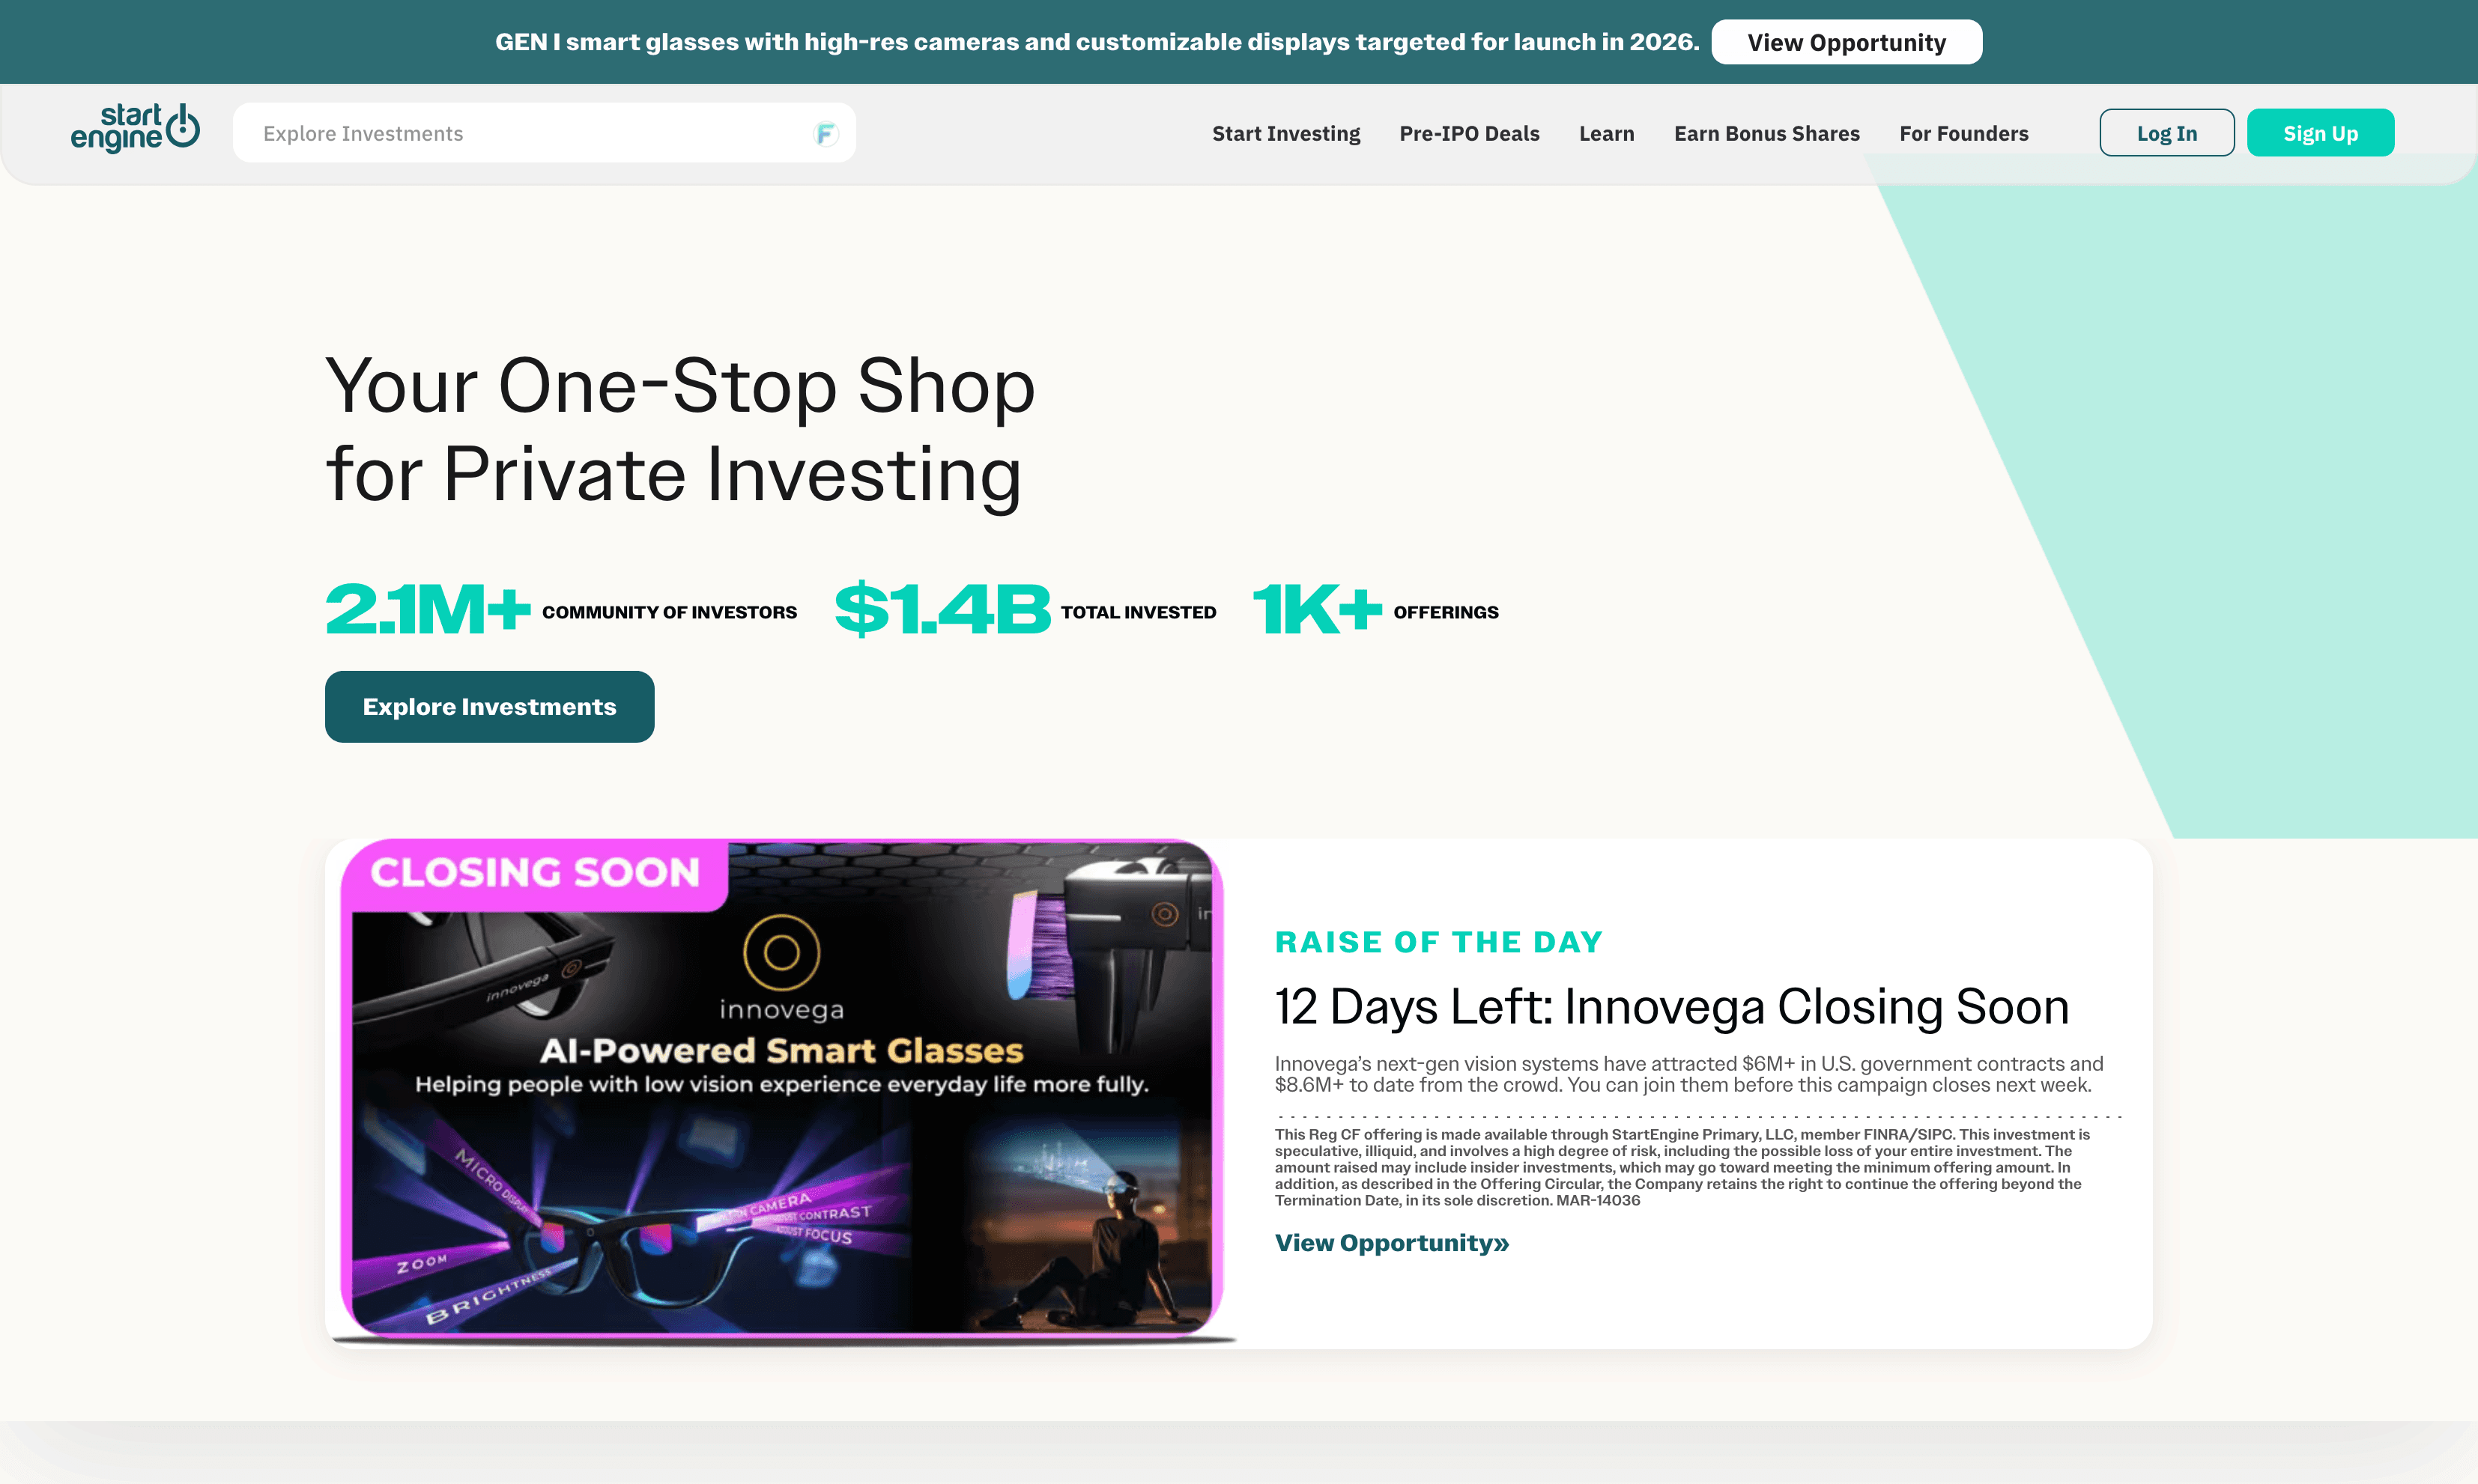Open the Innovega Closing Soon image
The height and width of the screenshot is (1484, 2478).
pyautogui.click(x=781, y=1089)
